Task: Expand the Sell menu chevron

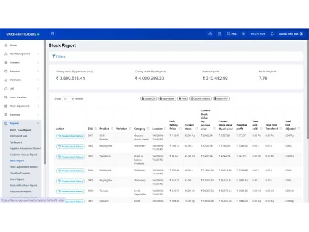Action: 38,88
